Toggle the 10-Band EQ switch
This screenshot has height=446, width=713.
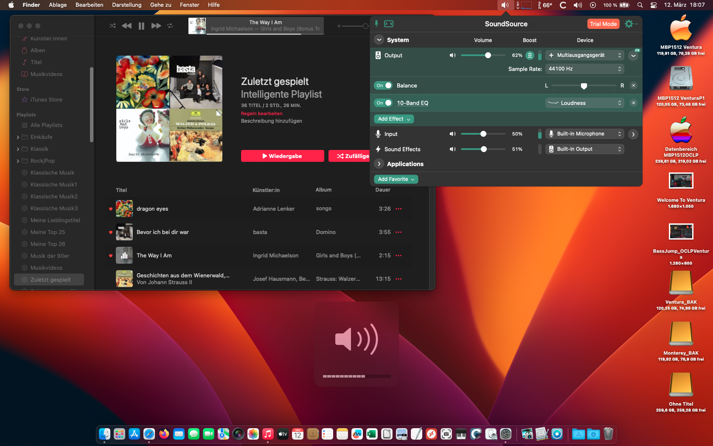coord(383,103)
